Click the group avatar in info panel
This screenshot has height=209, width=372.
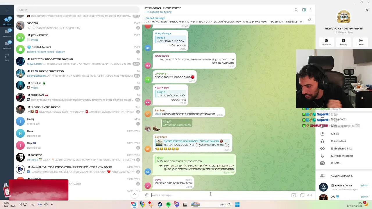coord(344,17)
